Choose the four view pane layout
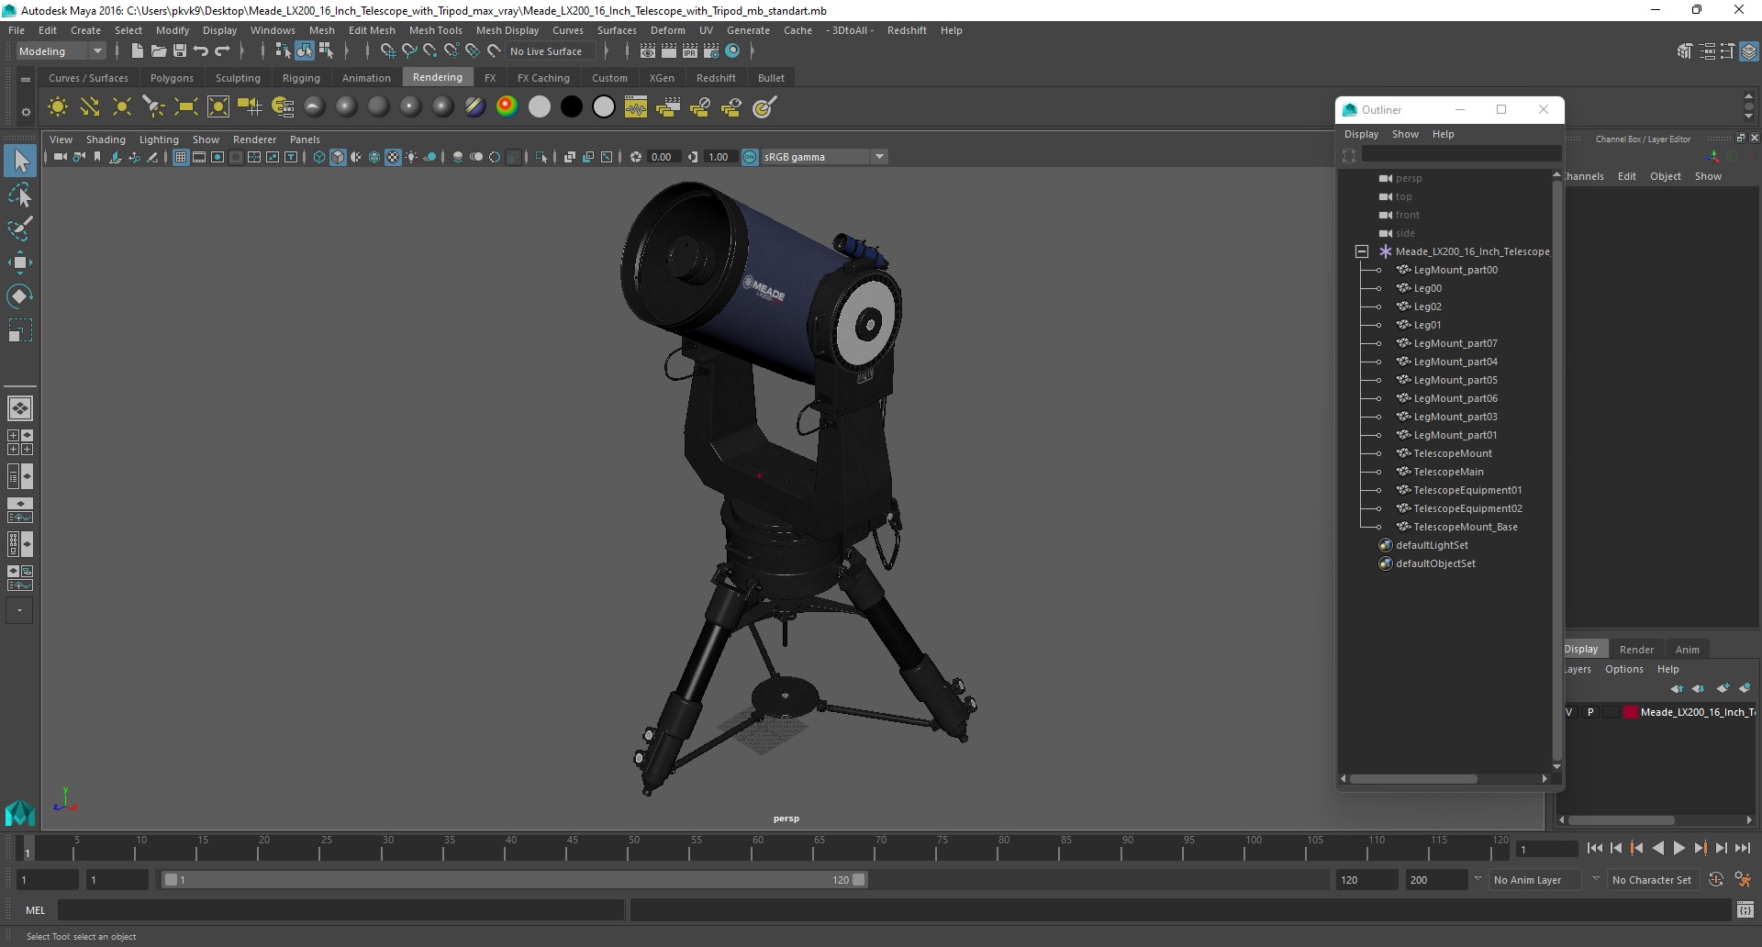The image size is (1762, 947). point(20,442)
